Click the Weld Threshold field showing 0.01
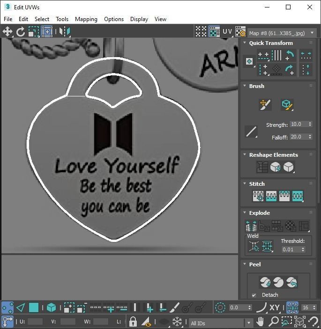Viewport: 321px width, 329px height. point(291,249)
